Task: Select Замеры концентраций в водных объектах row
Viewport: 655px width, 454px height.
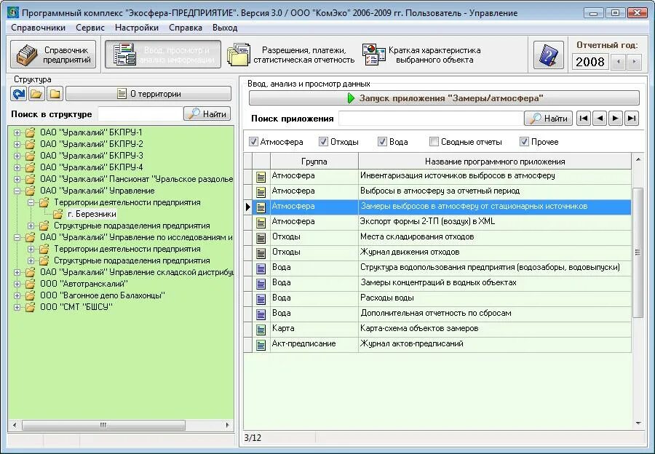Action: (437, 284)
